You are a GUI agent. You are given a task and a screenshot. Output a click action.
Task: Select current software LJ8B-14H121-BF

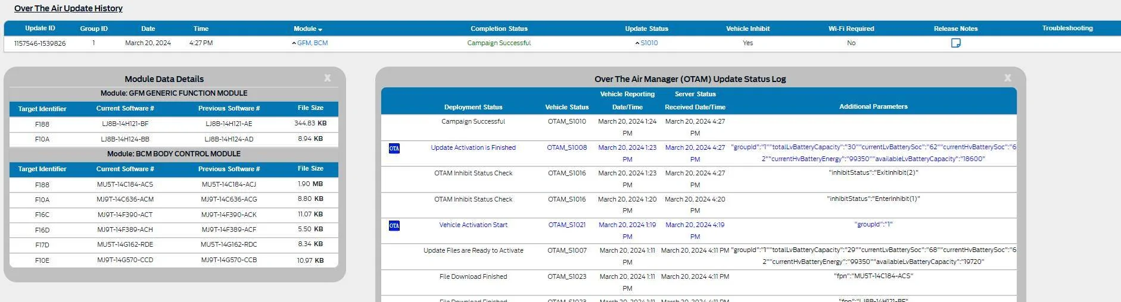(x=125, y=124)
